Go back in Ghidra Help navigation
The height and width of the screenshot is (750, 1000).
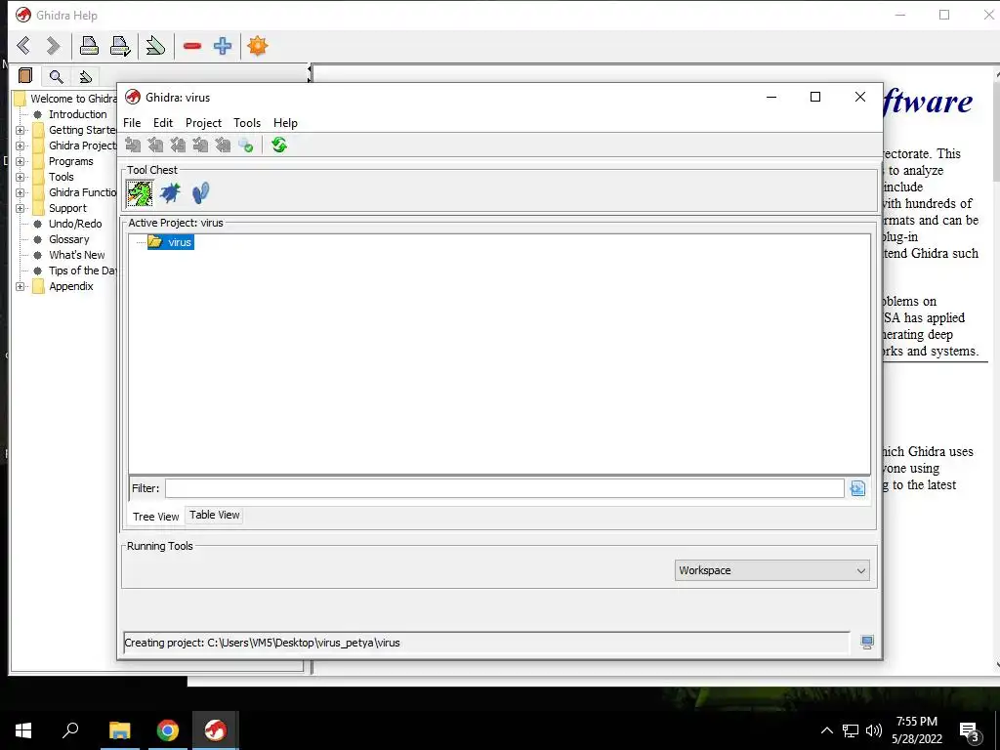(23, 46)
